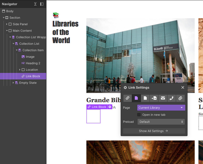Collapse all Navigator tree items
The width and height of the screenshot is (203, 164).
tap(35, 4)
